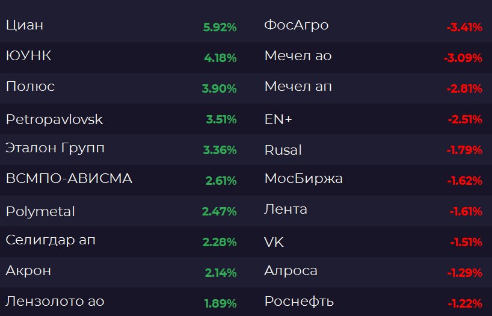492x316 pixels.
Task: Click the -3.41% loss value
Action: (464, 27)
